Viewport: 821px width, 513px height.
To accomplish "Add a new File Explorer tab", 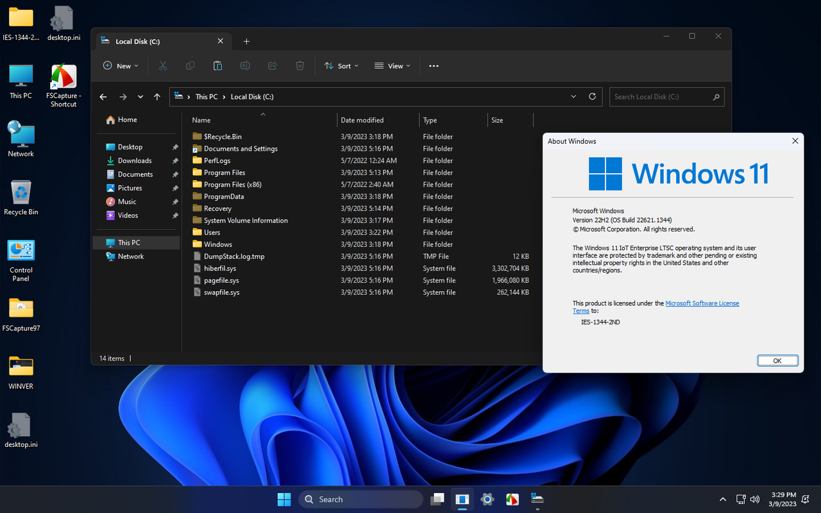I will pyautogui.click(x=246, y=42).
